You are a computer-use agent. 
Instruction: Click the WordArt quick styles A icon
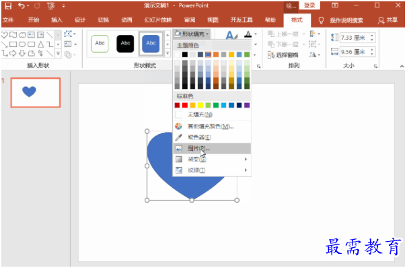pyautogui.click(x=231, y=35)
